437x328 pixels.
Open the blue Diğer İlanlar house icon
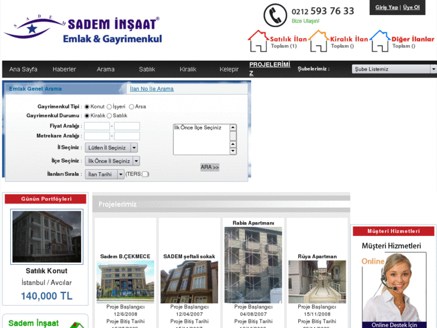point(380,41)
